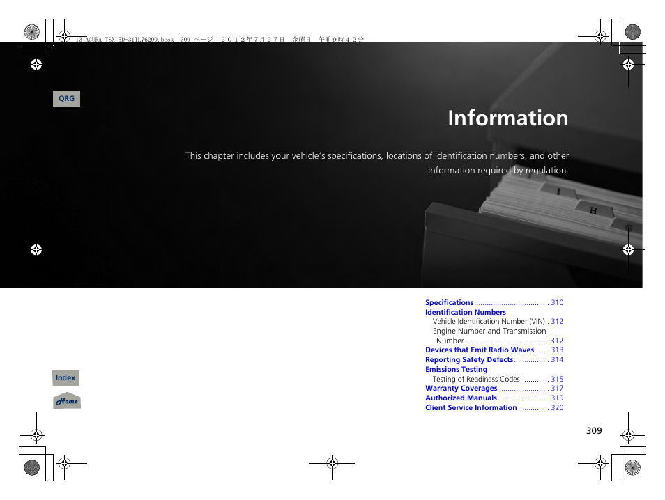Image resolution: width=665 pixels, height=500 pixels.
Task: Open the Specifications section link
Action: (450, 302)
